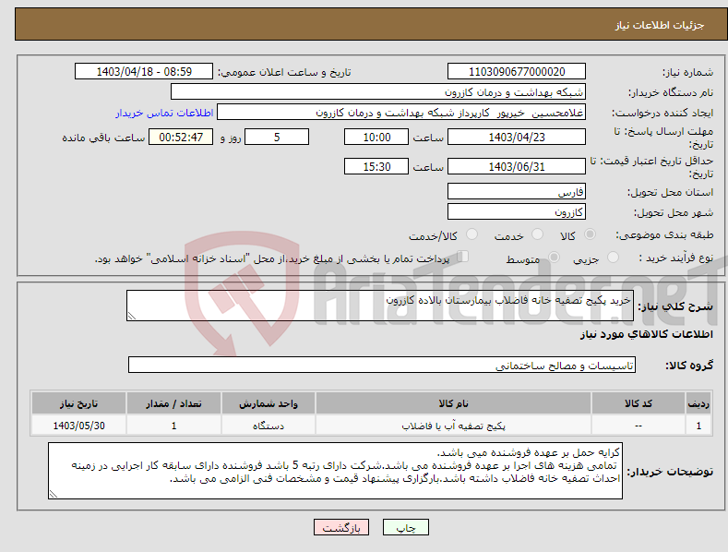Click the delivery city field کازرون

pos(517,211)
